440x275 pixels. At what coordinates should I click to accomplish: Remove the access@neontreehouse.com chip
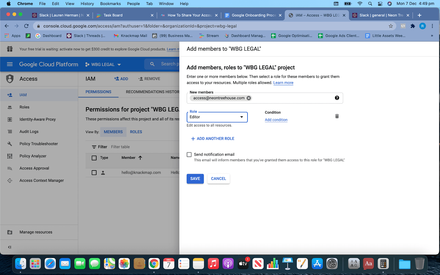(x=249, y=98)
